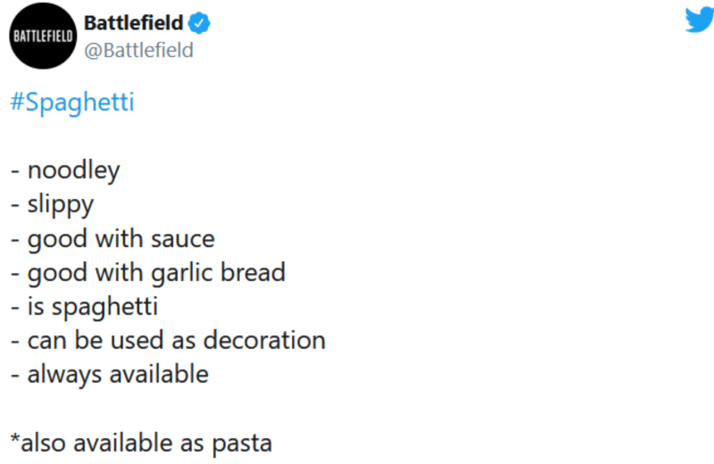Click the blue verified checkmark badge
Image resolution: width=714 pixels, height=464 pixels.
(x=199, y=23)
